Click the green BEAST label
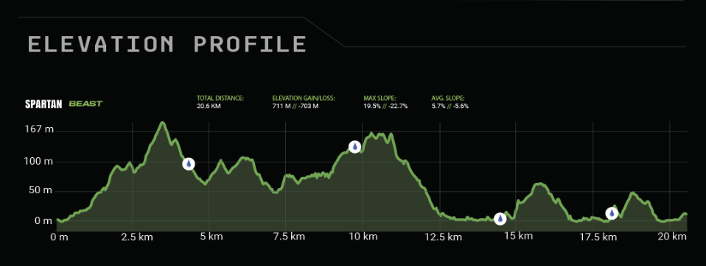706x266 pixels. [x=85, y=104]
